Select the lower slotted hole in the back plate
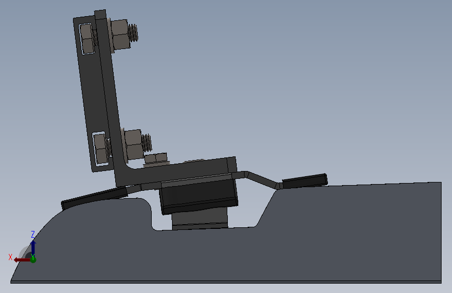 coord(100,149)
